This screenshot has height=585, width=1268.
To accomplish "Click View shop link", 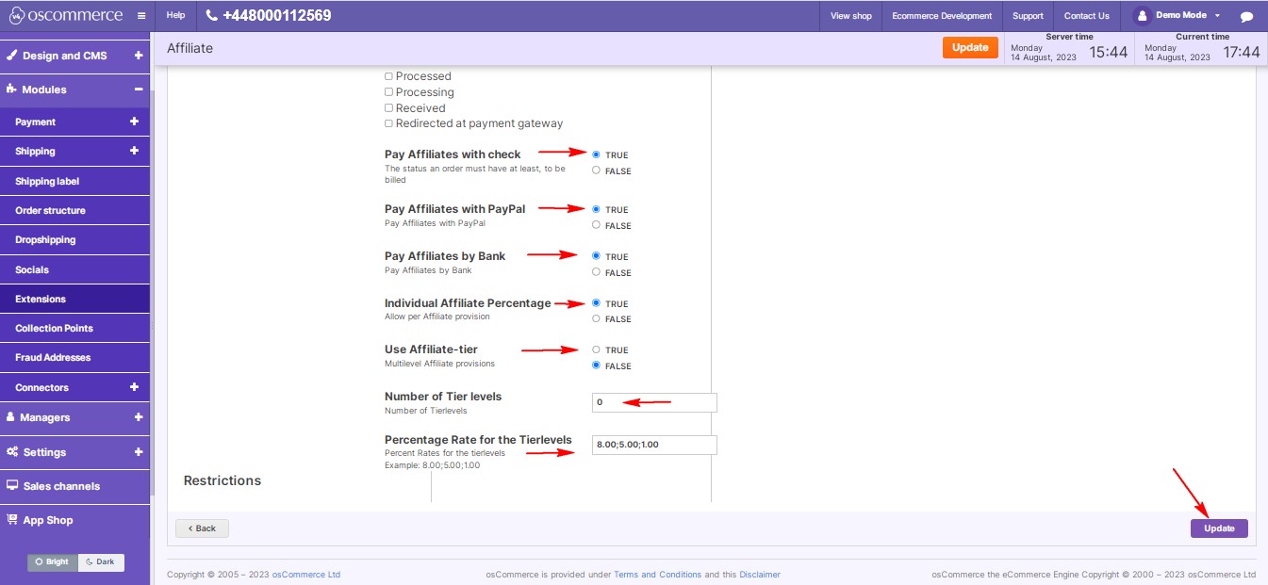I will [851, 16].
